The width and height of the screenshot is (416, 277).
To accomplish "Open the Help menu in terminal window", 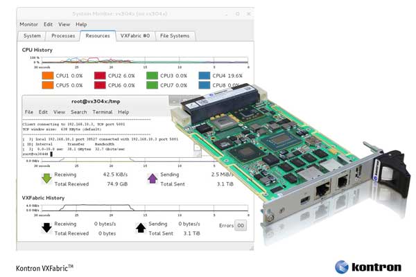I will tap(123, 112).
